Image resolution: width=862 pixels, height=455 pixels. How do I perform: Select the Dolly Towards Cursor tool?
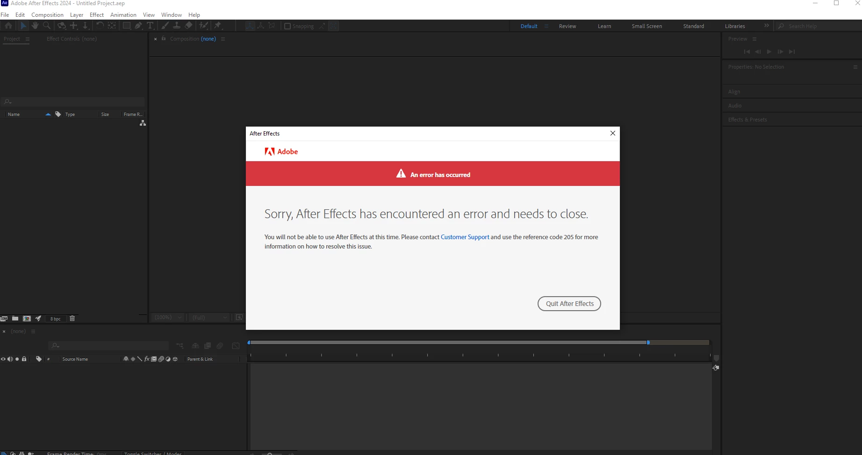tap(85, 26)
